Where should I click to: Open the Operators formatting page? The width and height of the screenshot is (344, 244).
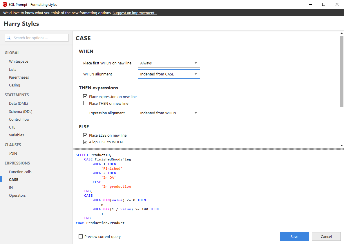tap(17, 195)
